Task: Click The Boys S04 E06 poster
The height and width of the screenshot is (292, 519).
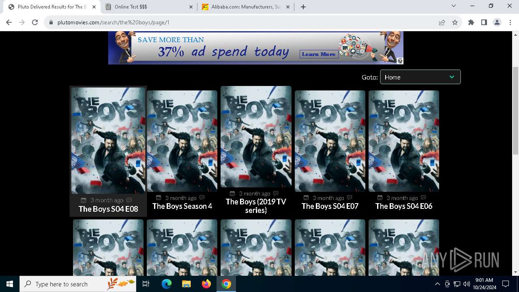Action: pos(404,141)
